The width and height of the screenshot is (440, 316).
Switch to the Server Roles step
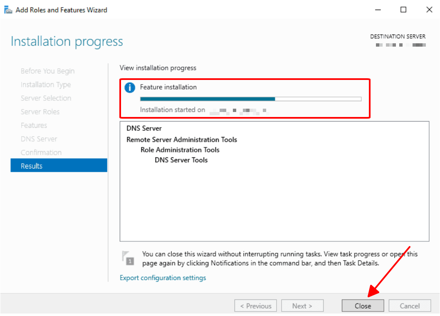tap(40, 112)
